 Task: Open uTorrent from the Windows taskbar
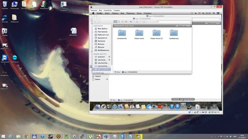90,136
